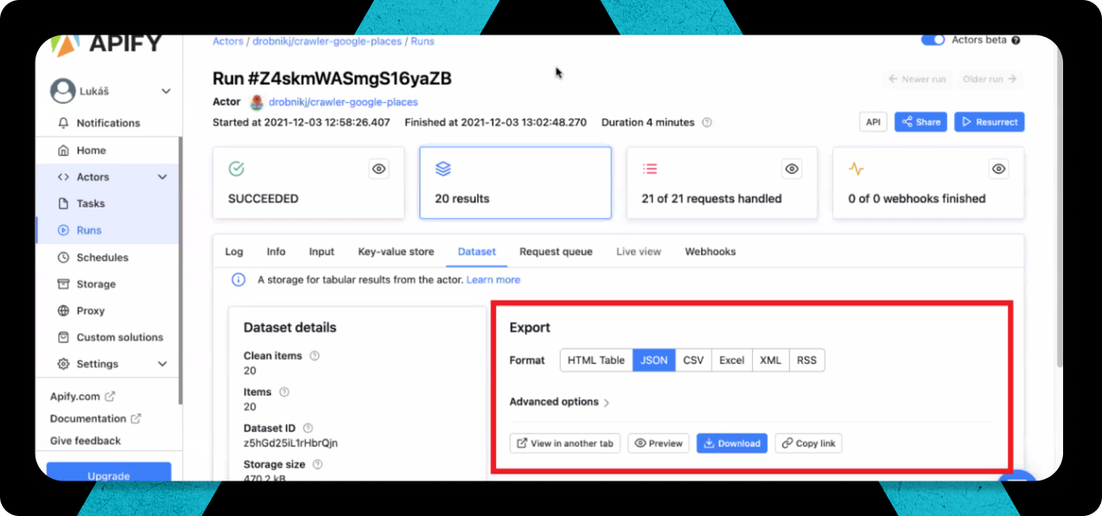Click Runs breadcrumb link
The width and height of the screenshot is (1102, 516).
tap(423, 41)
